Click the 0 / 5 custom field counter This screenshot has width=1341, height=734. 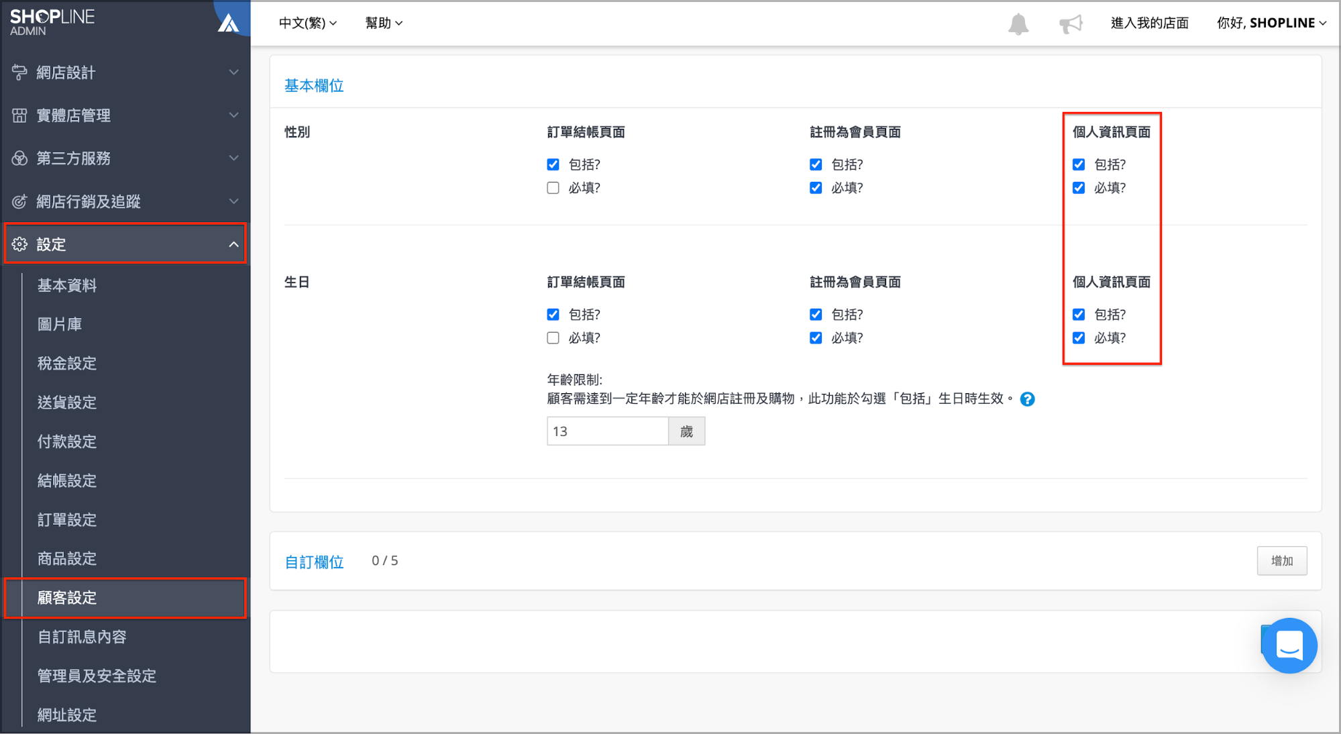click(385, 561)
